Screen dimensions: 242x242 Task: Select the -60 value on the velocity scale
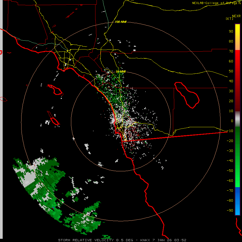click(230, 181)
